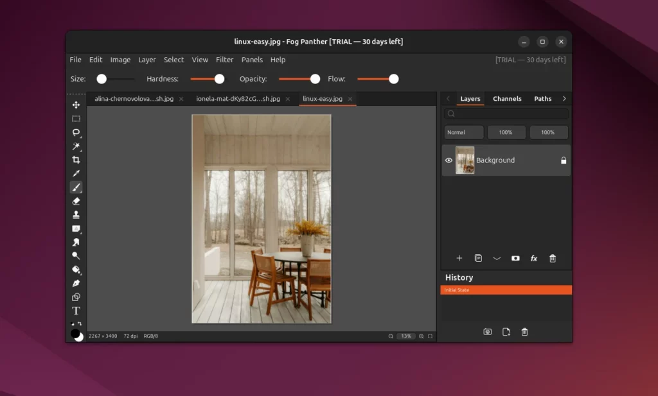
Task: Expand the layer options chevron
Action: (497, 258)
